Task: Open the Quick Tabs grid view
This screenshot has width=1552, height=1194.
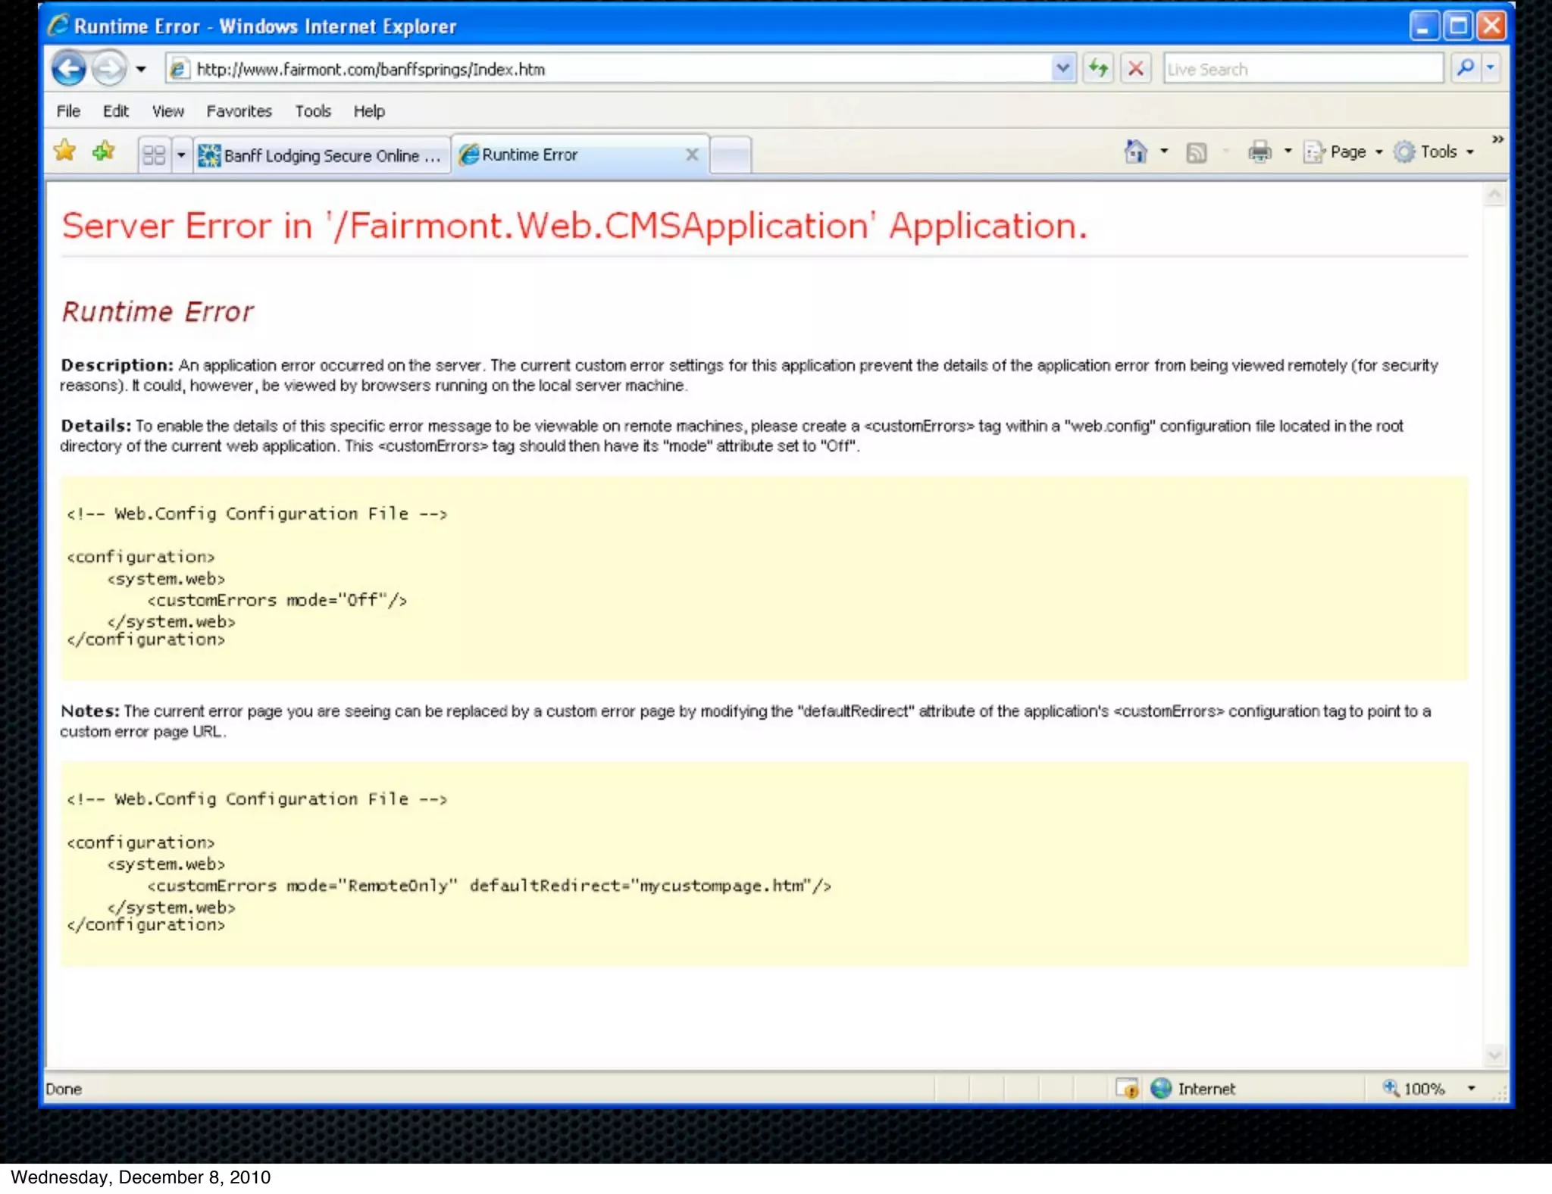Action: 154,155
